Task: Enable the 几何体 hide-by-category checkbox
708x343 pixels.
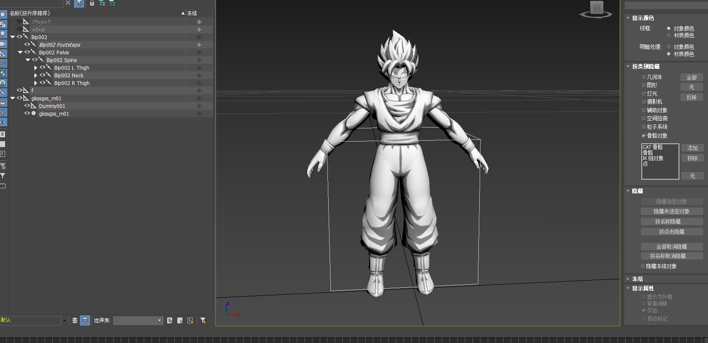Action: click(x=643, y=77)
